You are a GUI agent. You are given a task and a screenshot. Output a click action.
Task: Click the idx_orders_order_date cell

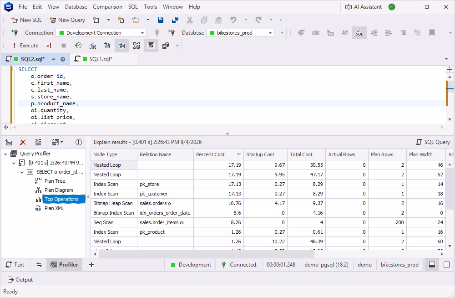(165, 213)
